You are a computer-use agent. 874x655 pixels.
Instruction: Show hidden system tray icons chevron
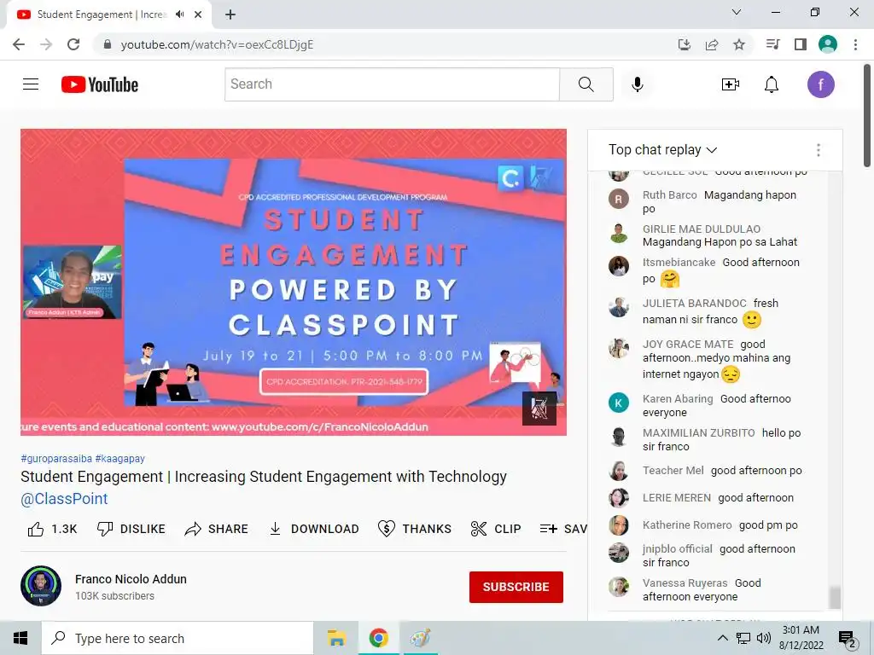[722, 638]
